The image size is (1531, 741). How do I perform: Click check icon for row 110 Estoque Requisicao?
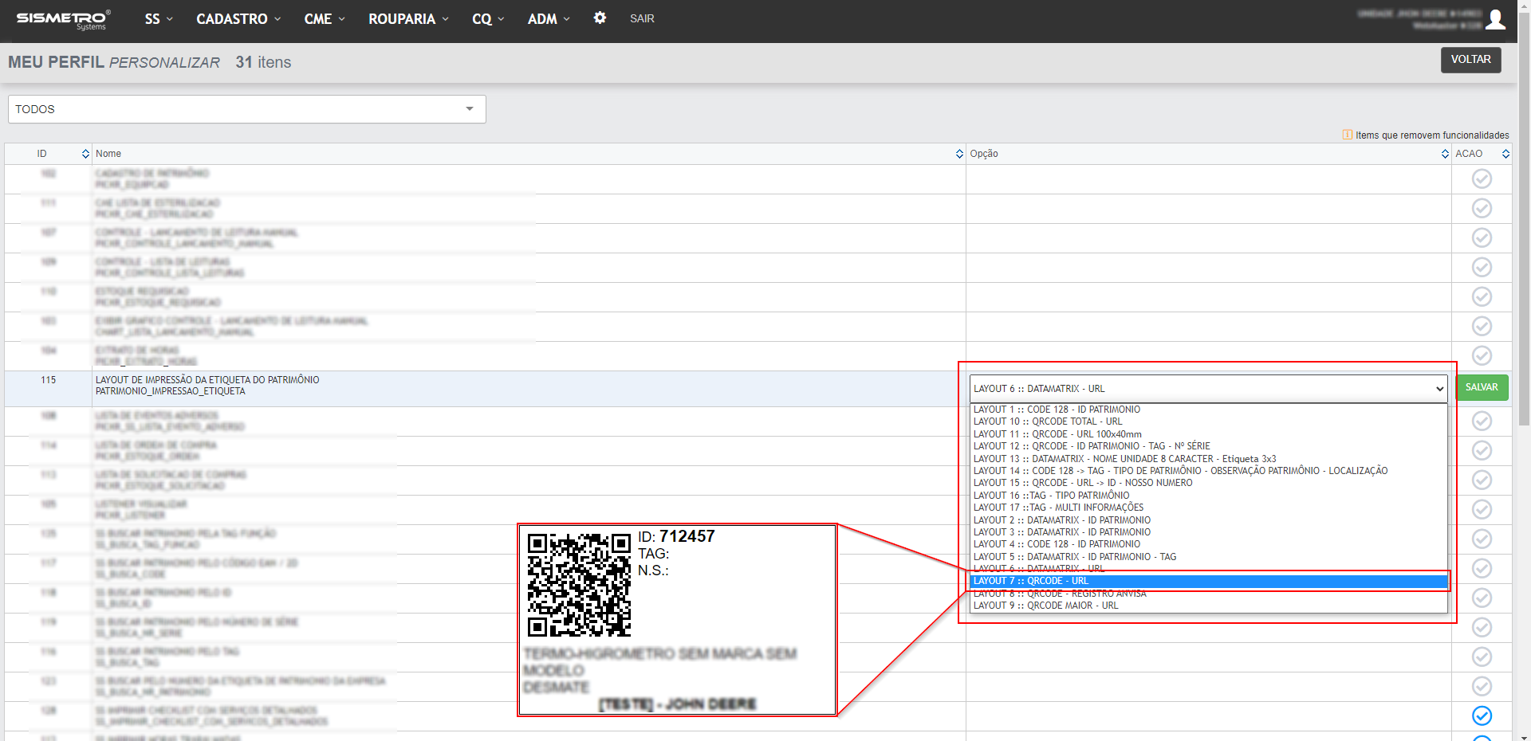click(x=1482, y=296)
